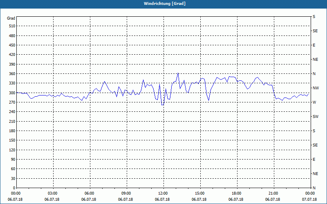This screenshot has height=204, width=327.
Task: Click the W compass label on right axis
Action: click(x=314, y=102)
